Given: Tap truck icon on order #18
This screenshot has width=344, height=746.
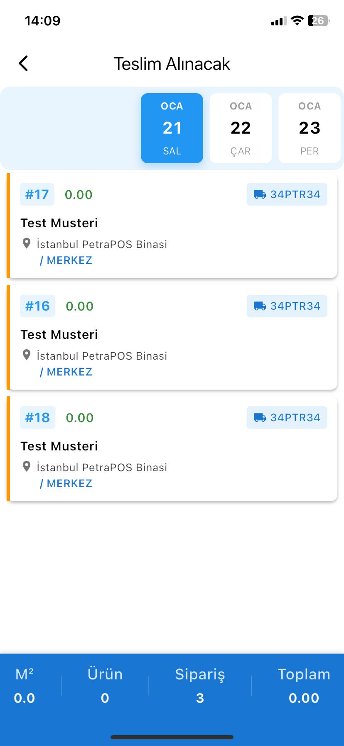Looking at the screenshot, I should [x=260, y=418].
